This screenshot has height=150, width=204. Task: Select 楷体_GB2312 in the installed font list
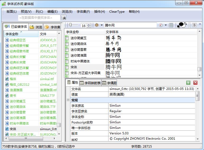click(19, 85)
